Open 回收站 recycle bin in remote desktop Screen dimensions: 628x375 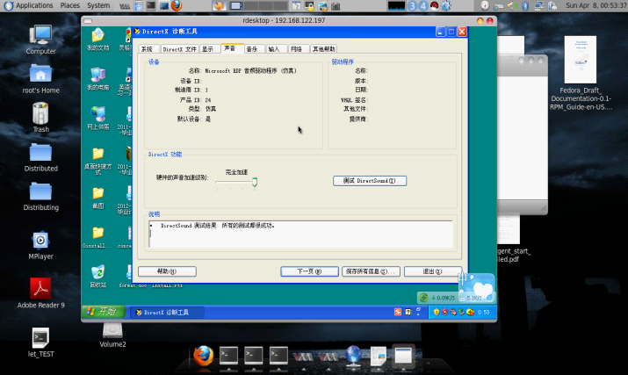97,271
